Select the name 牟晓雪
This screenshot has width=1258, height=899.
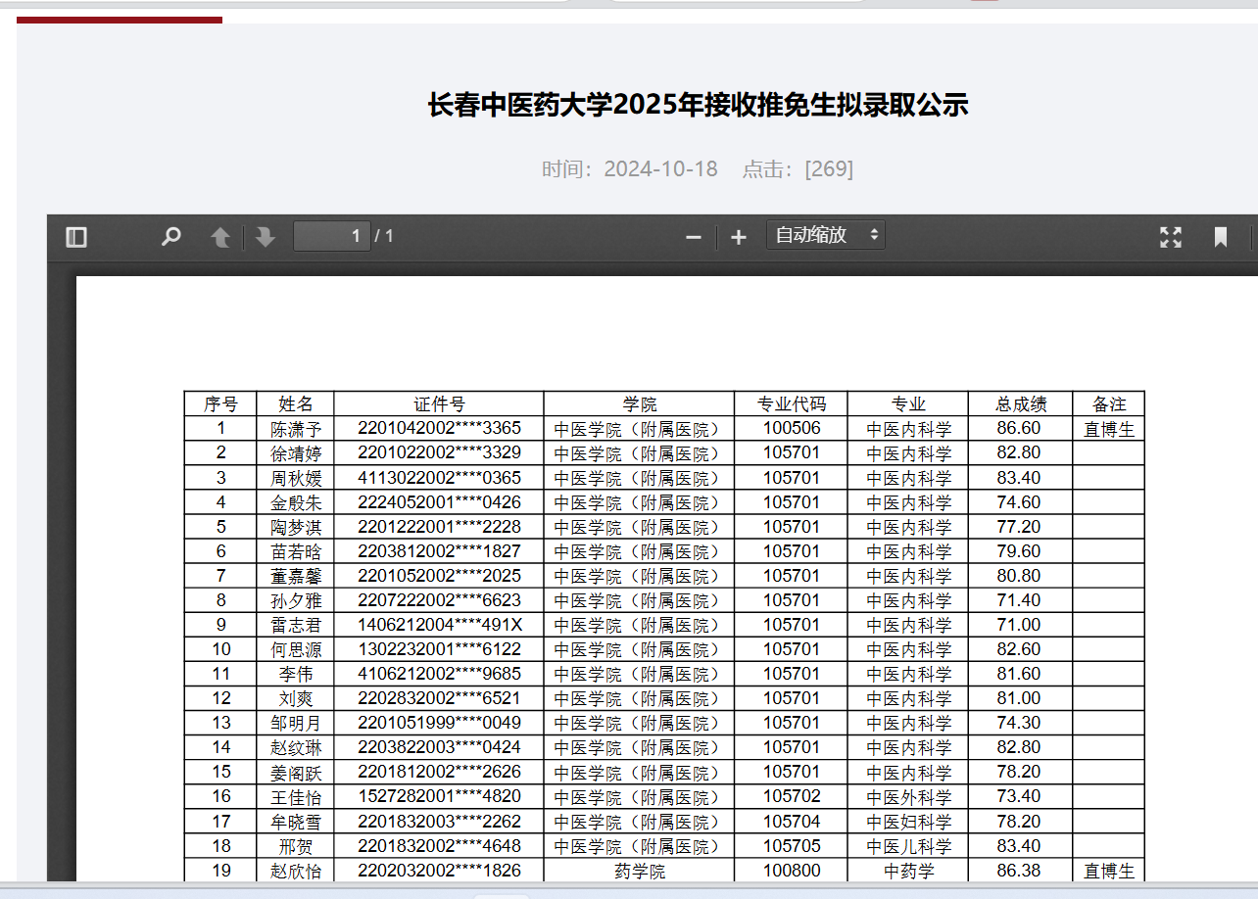tap(296, 822)
